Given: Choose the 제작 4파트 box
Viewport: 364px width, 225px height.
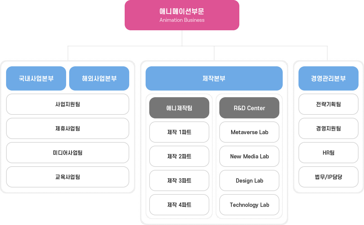Looking at the screenshot, I should pos(179,205).
